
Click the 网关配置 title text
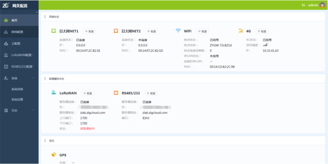click(20, 6)
